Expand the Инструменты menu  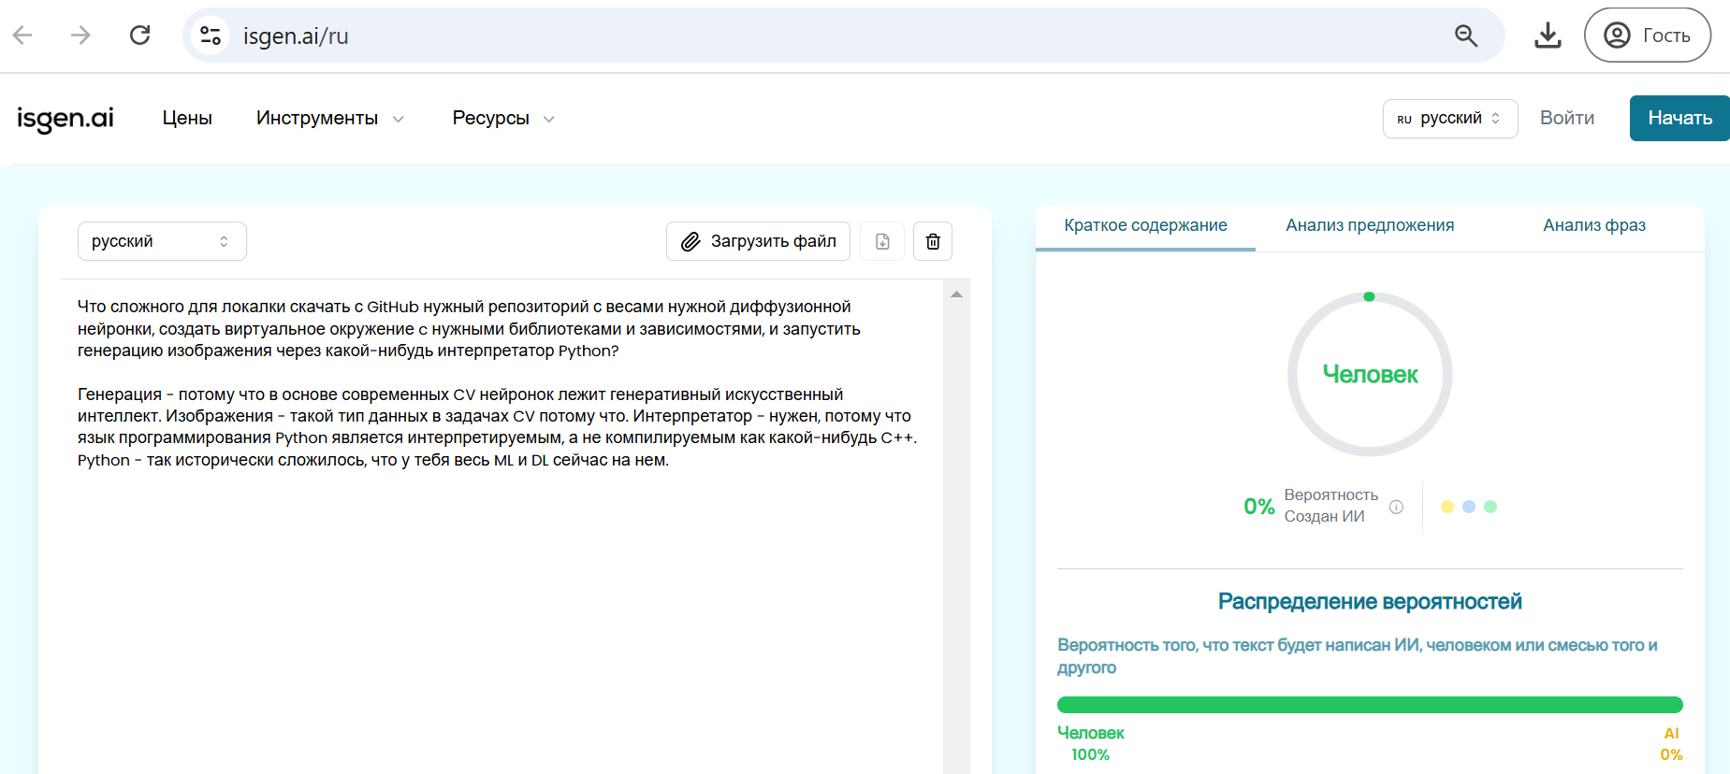click(330, 118)
